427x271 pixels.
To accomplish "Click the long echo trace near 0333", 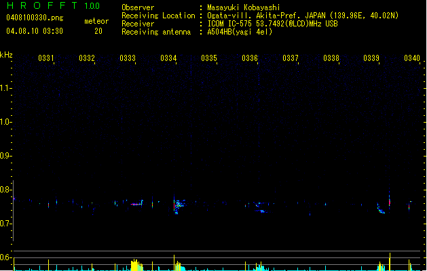I will point(136,203).
